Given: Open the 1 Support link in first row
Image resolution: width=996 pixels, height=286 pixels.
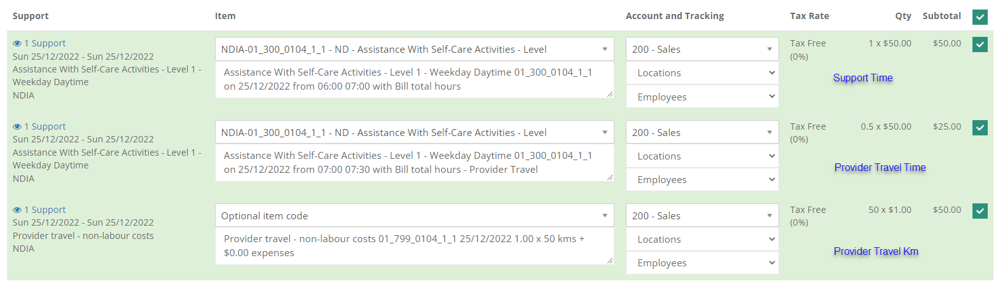Looking at the screenshot, I should (x=45, y=43).
